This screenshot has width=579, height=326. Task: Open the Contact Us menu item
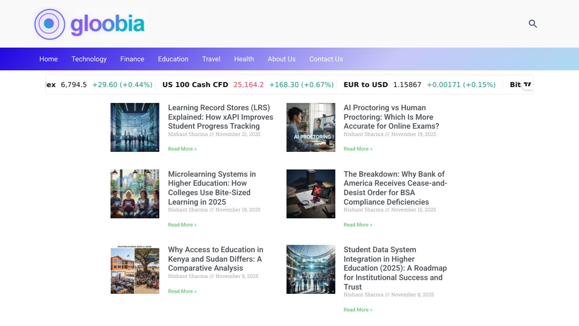[x=326, y=59]
